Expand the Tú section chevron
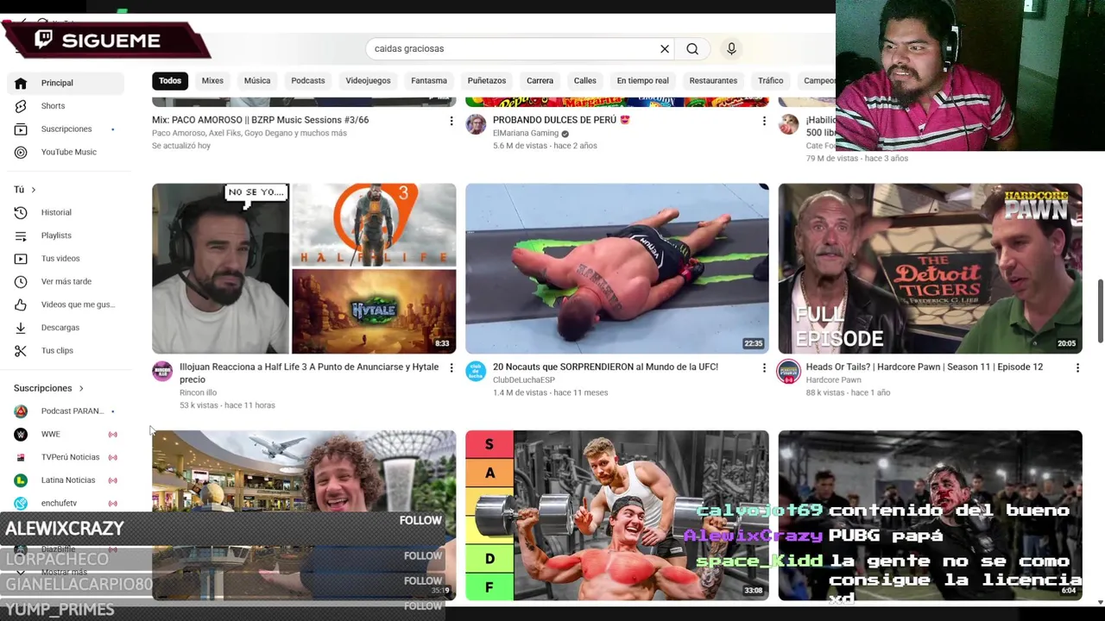The image size is (1105, 621). (34, 190)
